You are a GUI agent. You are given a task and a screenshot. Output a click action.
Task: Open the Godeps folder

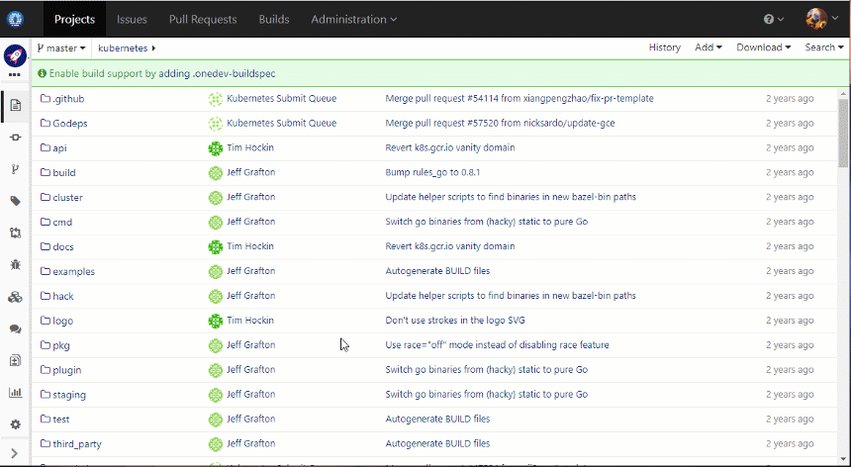coord(70,124)
